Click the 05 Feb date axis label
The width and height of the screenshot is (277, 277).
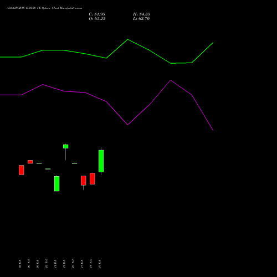[20, 264]
